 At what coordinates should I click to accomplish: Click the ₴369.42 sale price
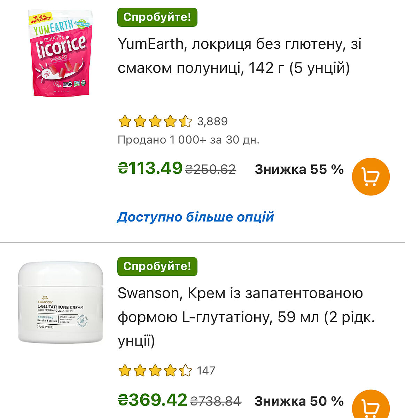click(153, 400)
